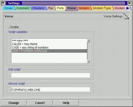The image size is (133, 107).
Task: Click the Voice Settings page corner icon
Action: pos(126,16)
